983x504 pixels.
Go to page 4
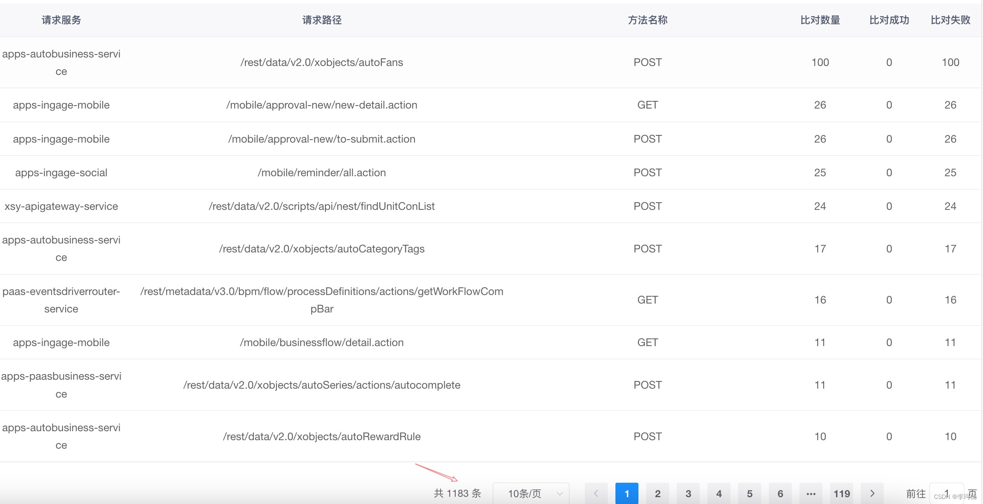719,493
